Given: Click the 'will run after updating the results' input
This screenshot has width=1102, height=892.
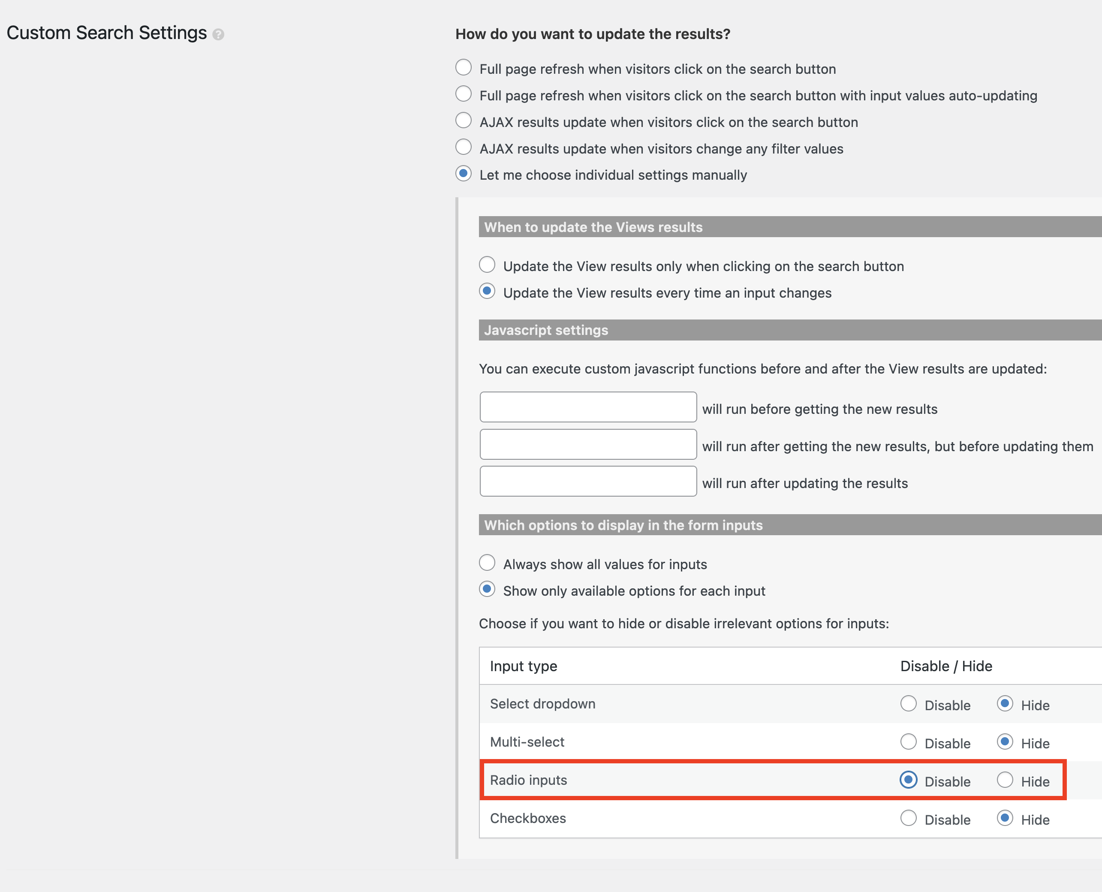Looking at the screenshot, I should pyautogui.click(x=588, y=482).
